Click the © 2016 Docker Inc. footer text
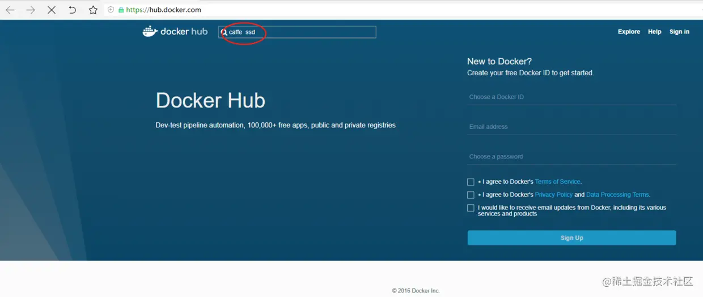This screenshot has width=703, height=297. tap(416, 291)
